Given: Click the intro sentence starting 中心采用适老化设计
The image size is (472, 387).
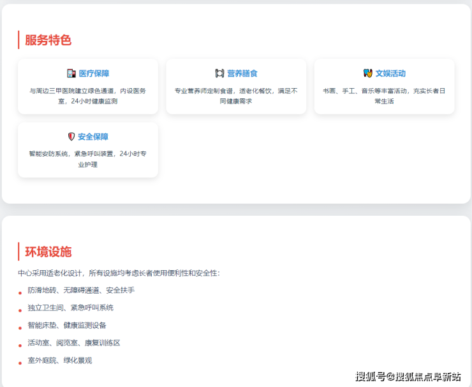Looking at the screenshot, I should (x=119, y=273).
